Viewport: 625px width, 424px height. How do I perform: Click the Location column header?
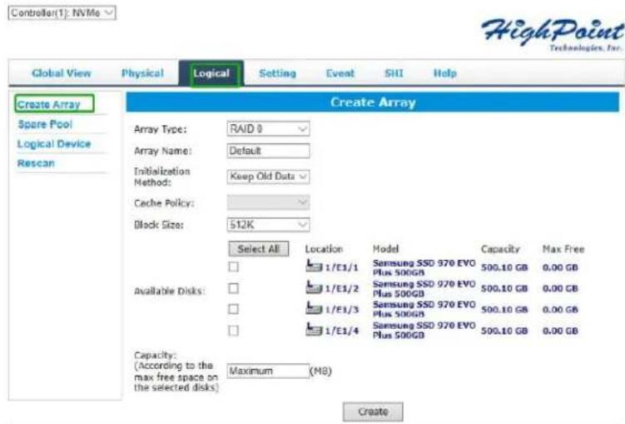tap(324, 249)
